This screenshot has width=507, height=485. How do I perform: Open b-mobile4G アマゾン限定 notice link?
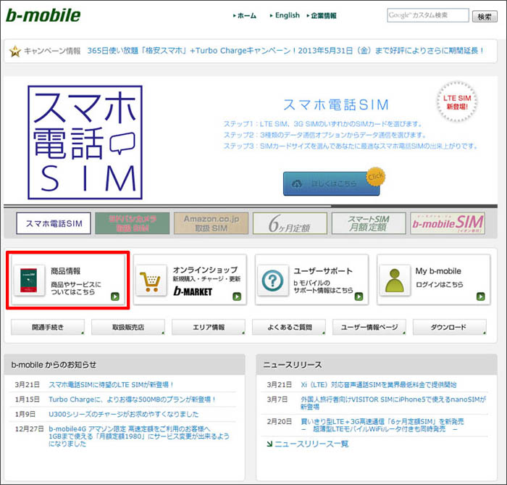pyautogui.click(x=139, y=436)
